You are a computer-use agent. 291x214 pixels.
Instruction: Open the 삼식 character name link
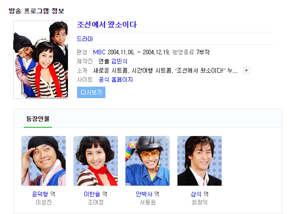(x=196, y=194)
